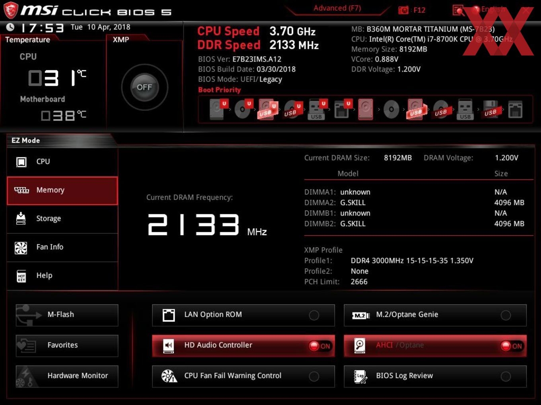Click the Memory Size 8192MB header text
The image size is (541, 405).
tap(389, 49)
